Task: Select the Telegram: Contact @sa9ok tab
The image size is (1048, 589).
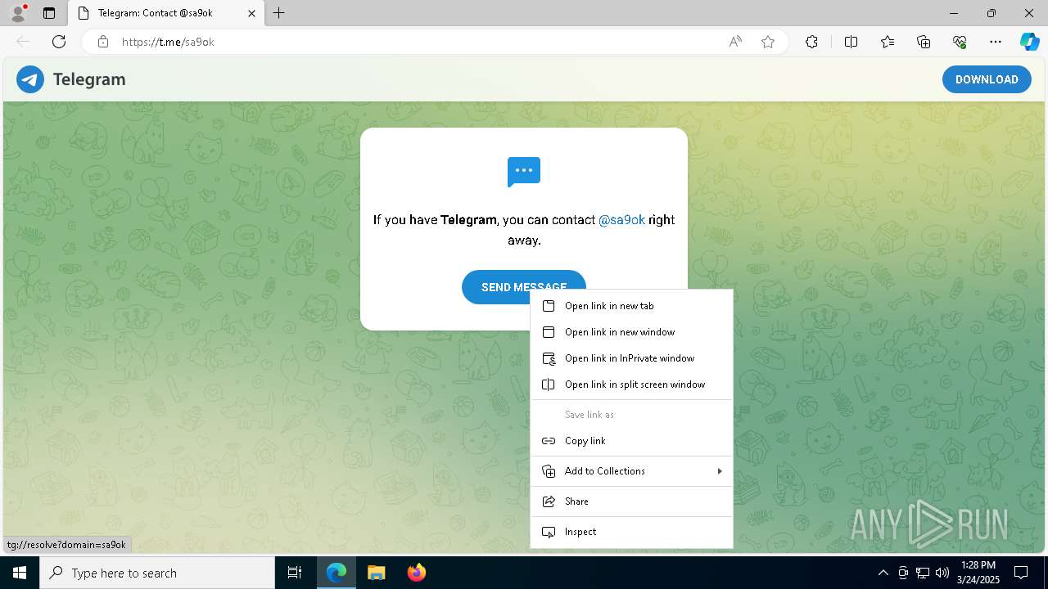Action: click(167, 13)
